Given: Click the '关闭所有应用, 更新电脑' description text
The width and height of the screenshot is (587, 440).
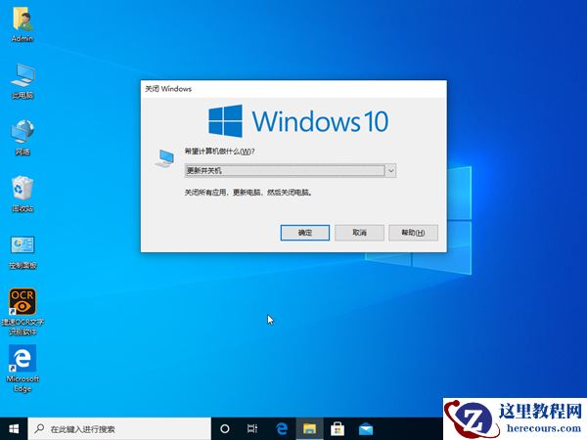Looking at the screenshot, I should tap(248, 193).
